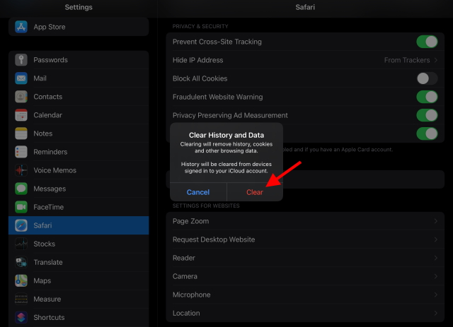Image resolution: width=453 pixels, height=327 pixels.
Task: Open Translate settings label
Action: pos(48,263)
